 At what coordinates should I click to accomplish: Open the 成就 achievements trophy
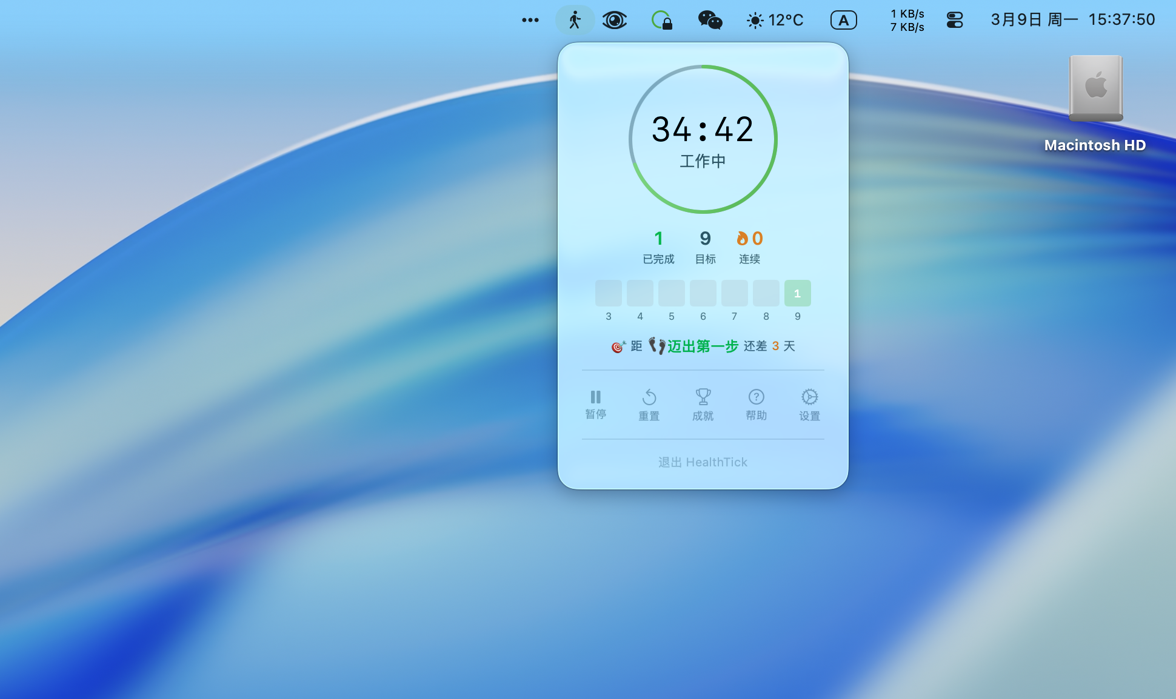703,405
